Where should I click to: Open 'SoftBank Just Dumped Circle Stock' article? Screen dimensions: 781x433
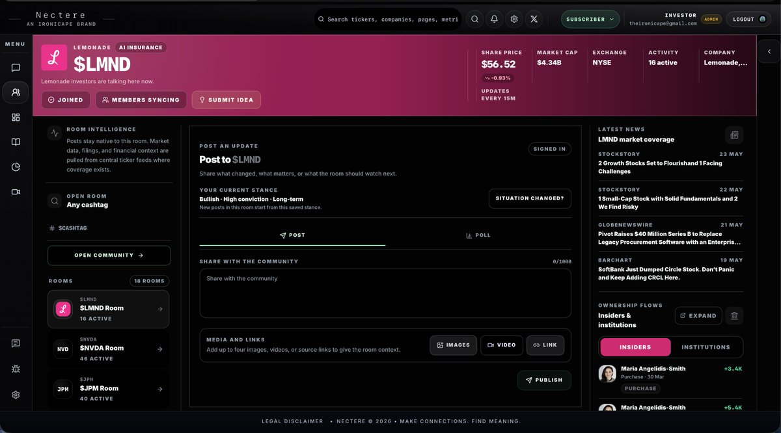[x=666, y=273]
